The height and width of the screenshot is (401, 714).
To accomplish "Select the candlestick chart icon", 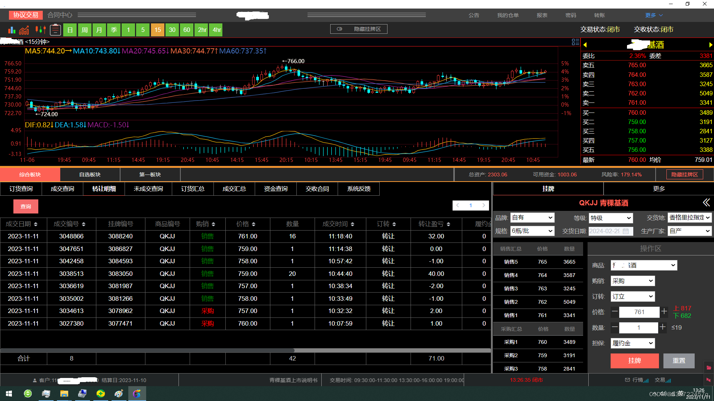I will point(40,30).
